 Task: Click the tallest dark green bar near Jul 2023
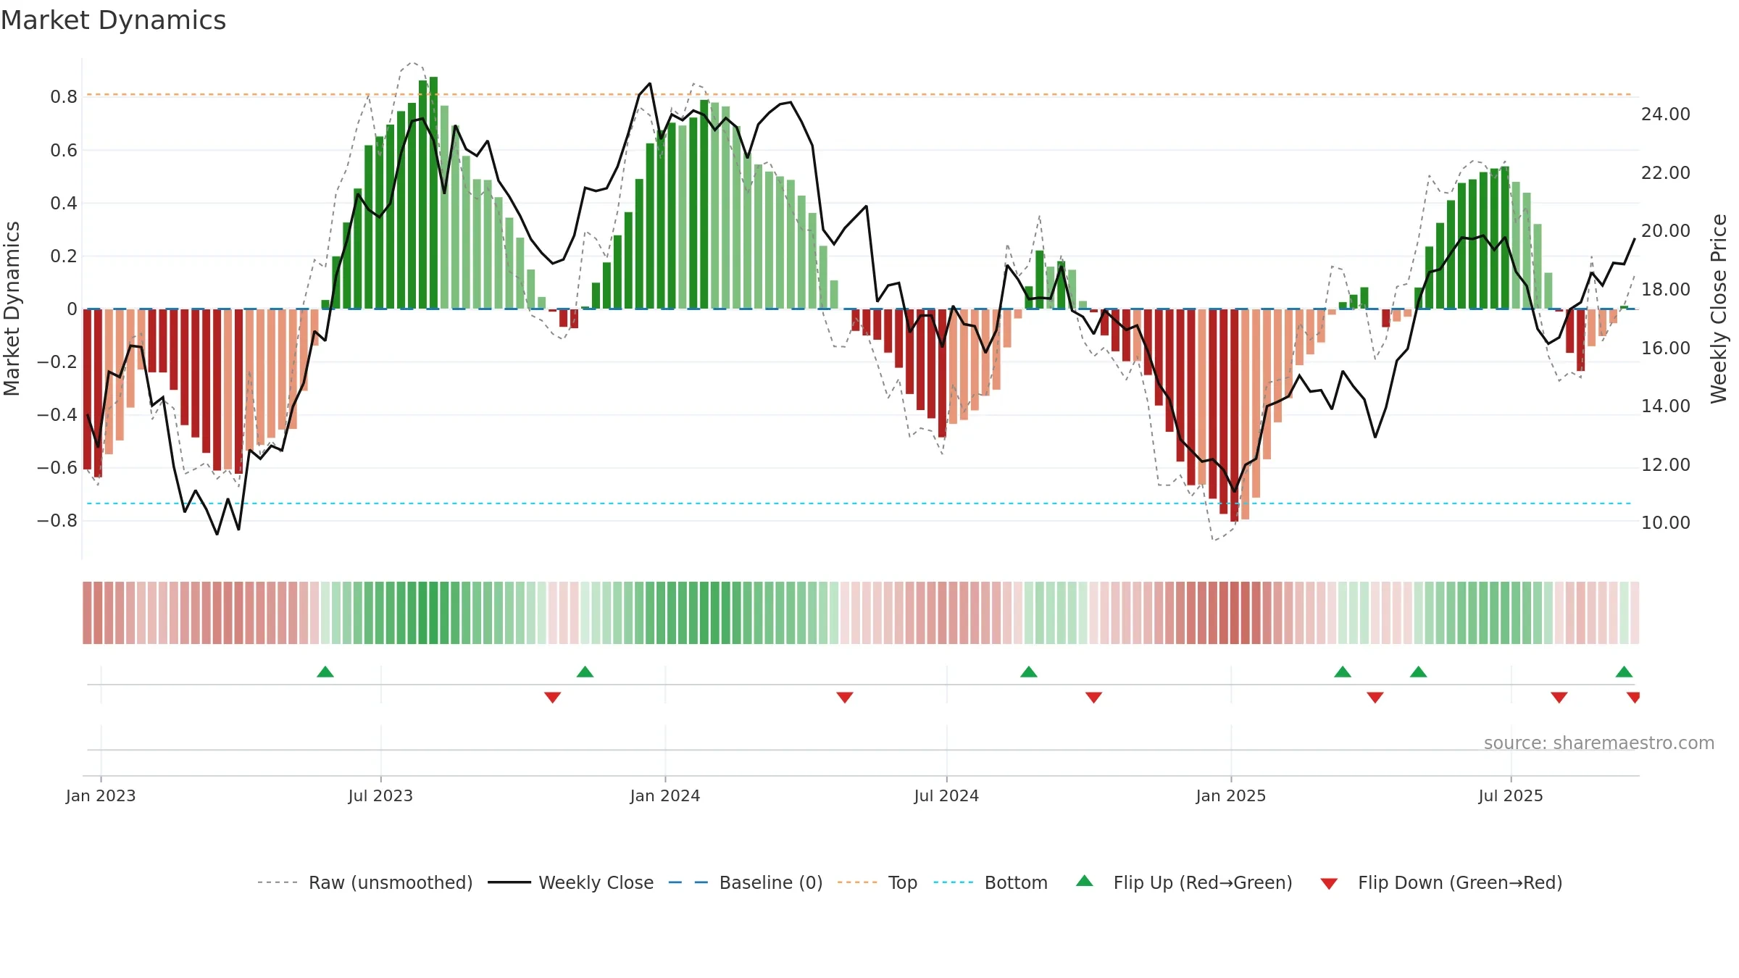coord(433,193)
